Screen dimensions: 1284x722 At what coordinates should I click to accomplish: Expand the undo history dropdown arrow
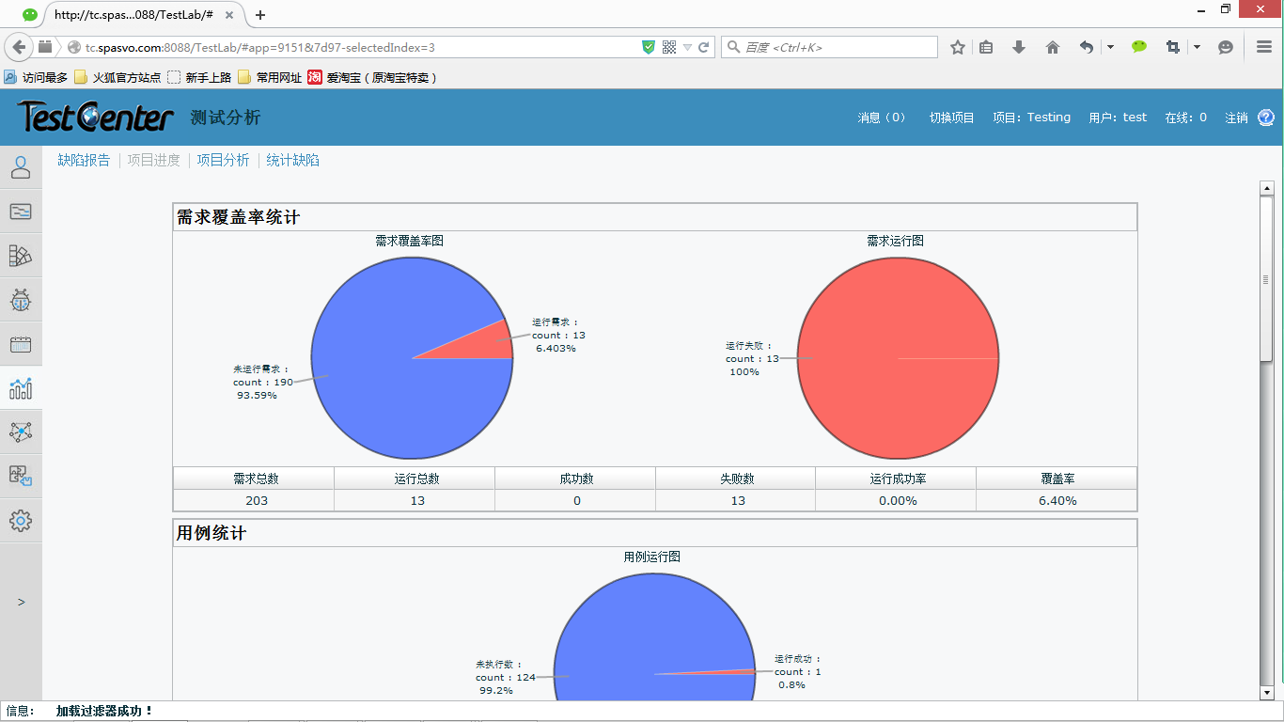tap(1110, 46)
